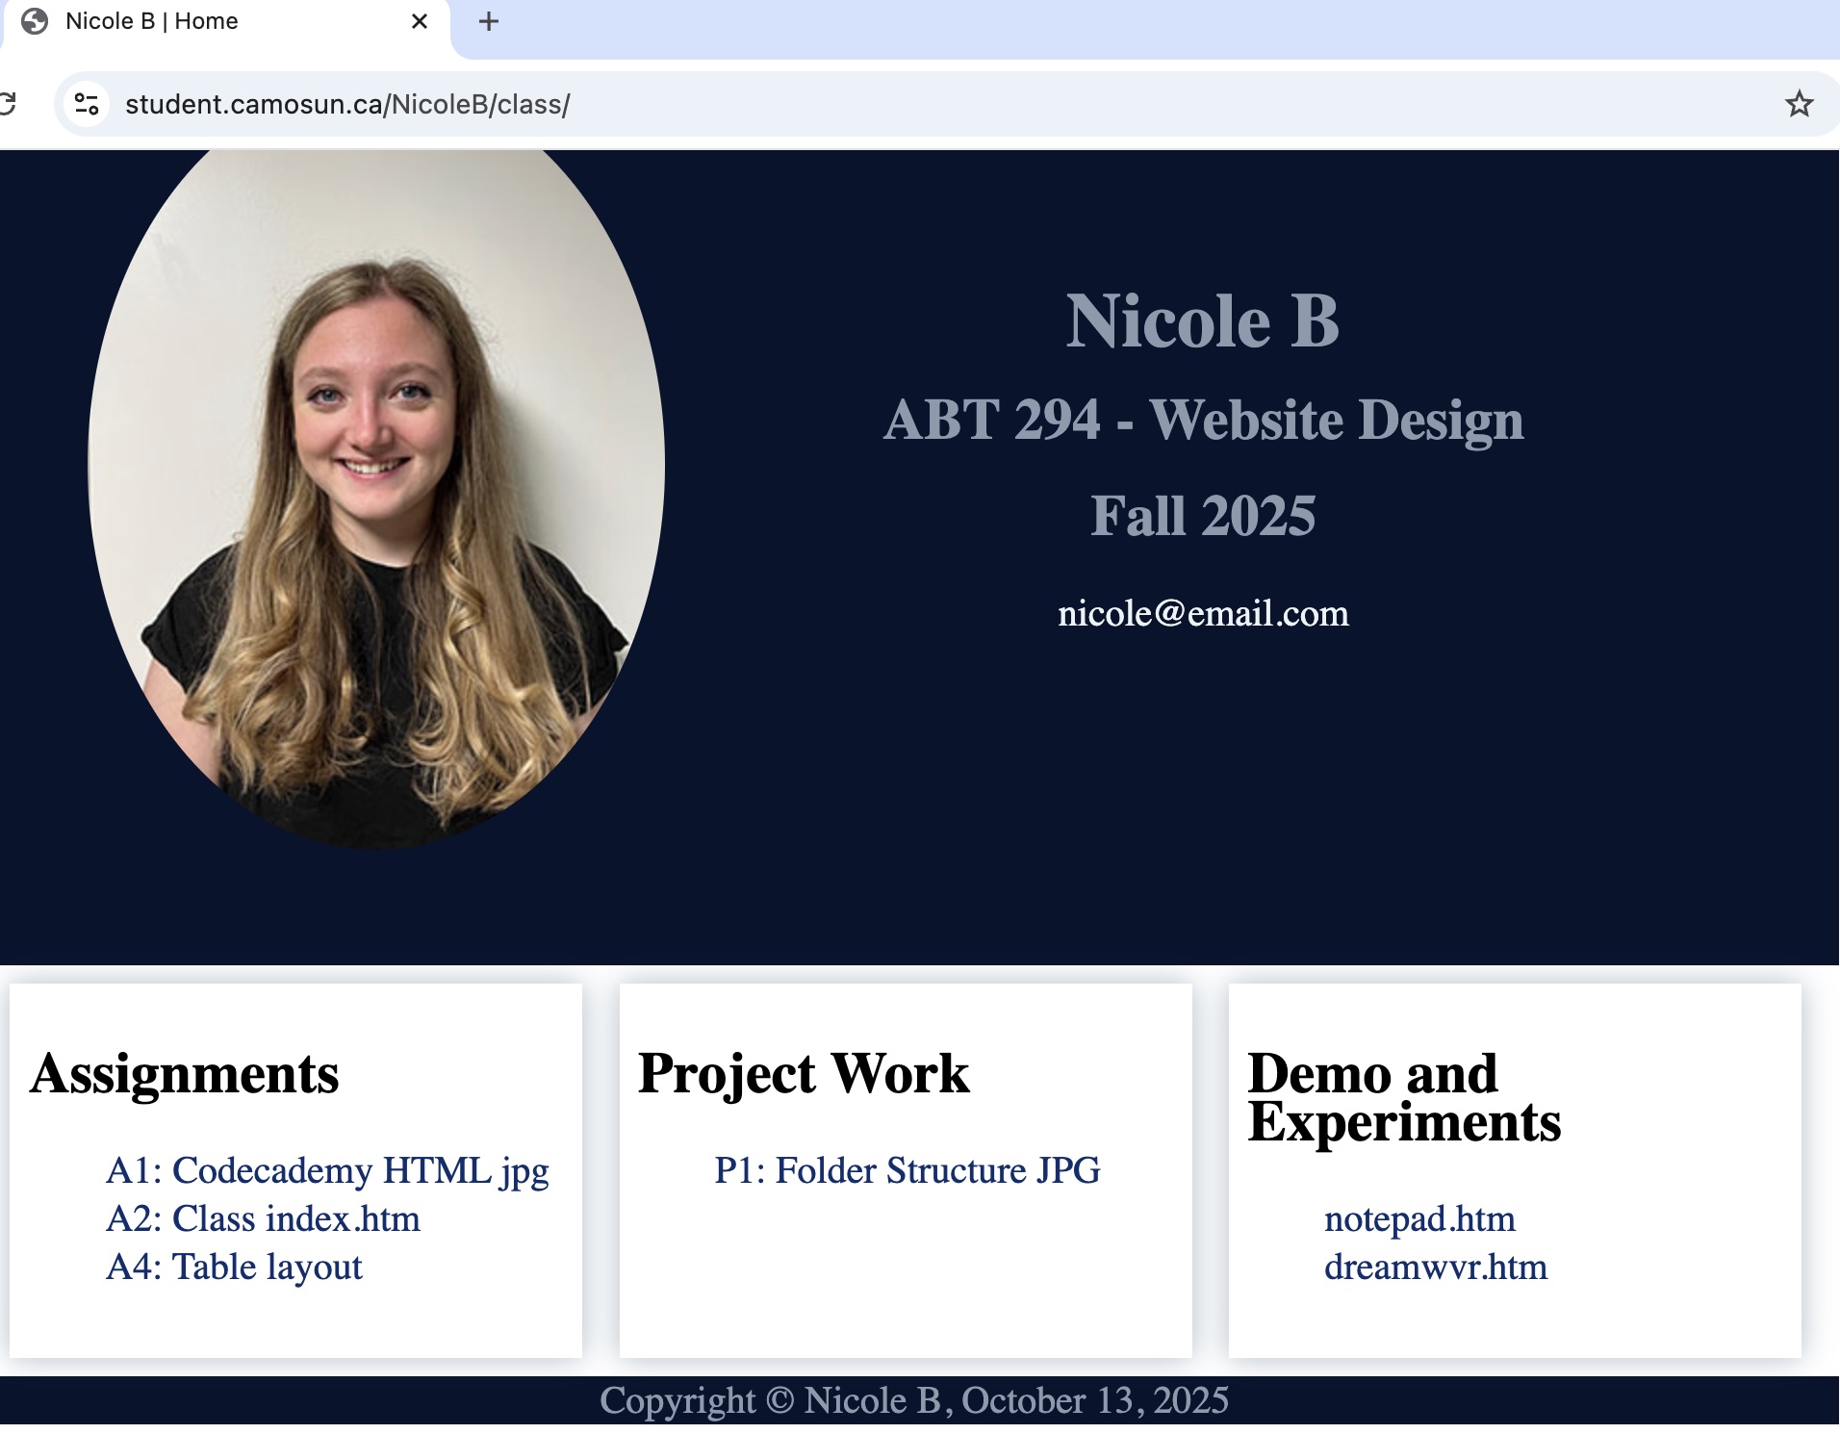Image resolution: width=1840 pixels, height=1434 pixels.
Task: Select the Nicole B | Home tab
Action: 192,21
